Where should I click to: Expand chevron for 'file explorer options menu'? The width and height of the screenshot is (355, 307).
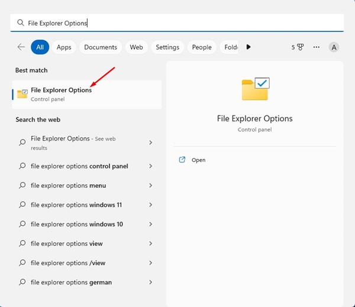151,186
